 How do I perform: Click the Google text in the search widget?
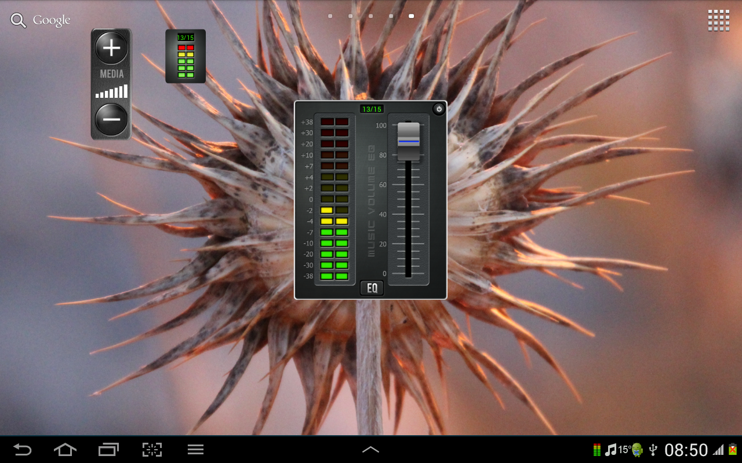point(52,21)
